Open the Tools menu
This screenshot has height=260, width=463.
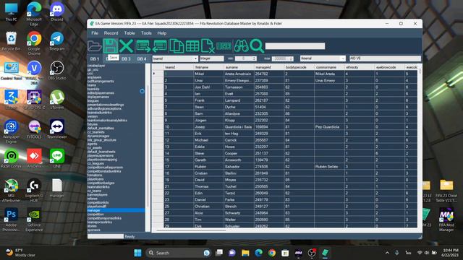click(x=146, y=33)
